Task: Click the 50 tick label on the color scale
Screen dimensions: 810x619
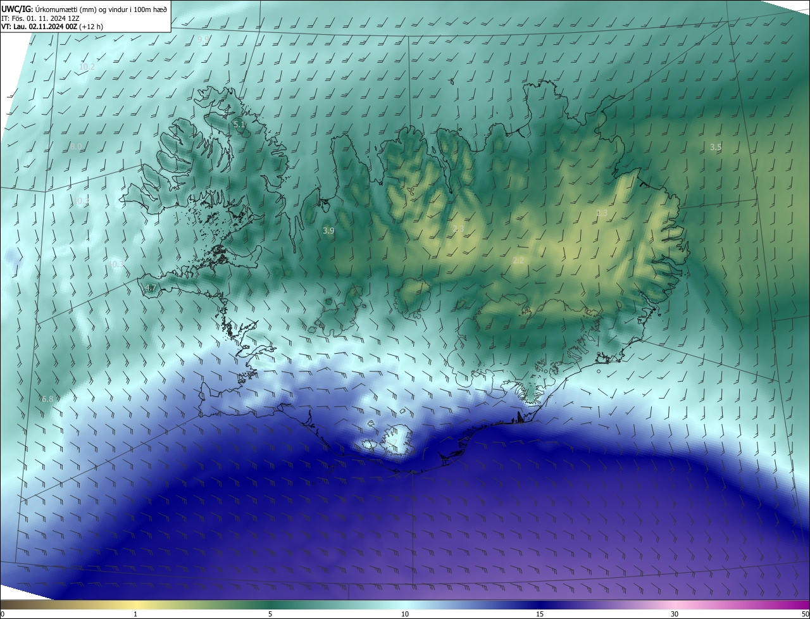Action: tap(805, 614)
